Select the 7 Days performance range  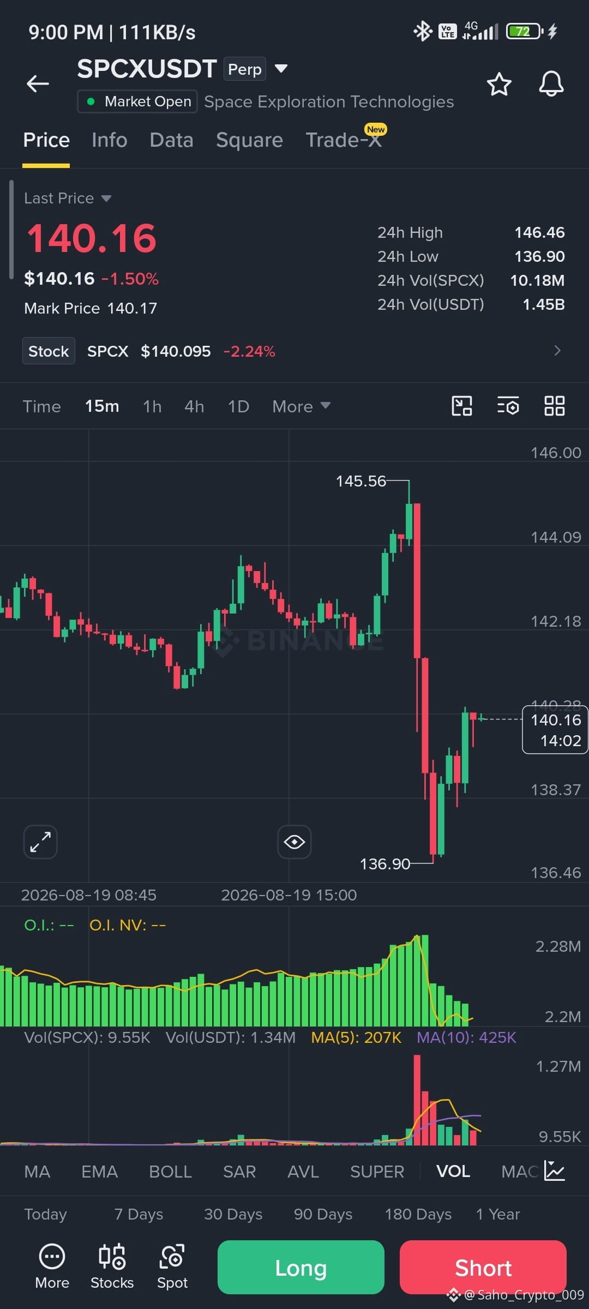[x=139, y=1214]
